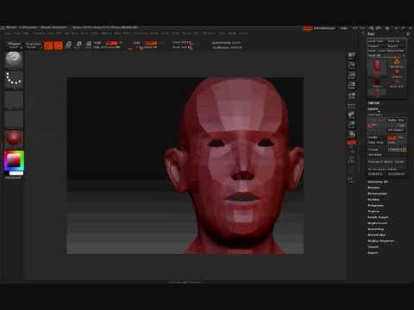Click the right shelf Rotate navigation icon

(351, 134)
